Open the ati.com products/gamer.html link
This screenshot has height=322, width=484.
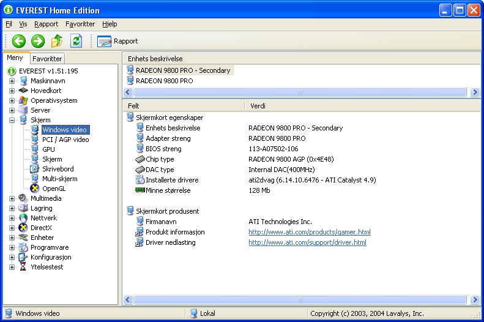[309, 232]
